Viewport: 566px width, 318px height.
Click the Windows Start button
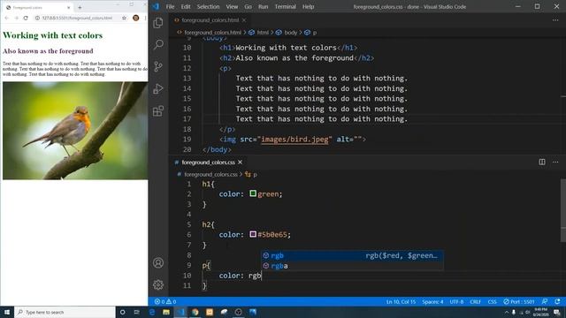(x=7, y=312)
